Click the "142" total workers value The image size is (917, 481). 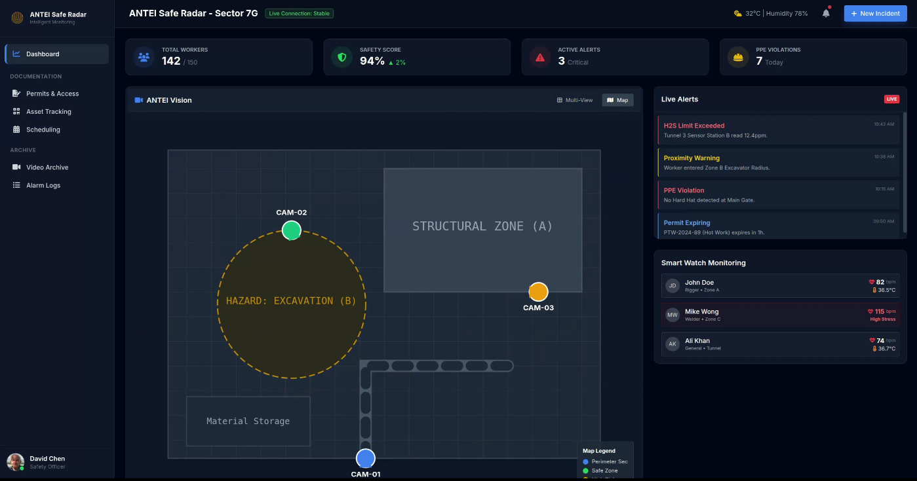click(171, 61)
